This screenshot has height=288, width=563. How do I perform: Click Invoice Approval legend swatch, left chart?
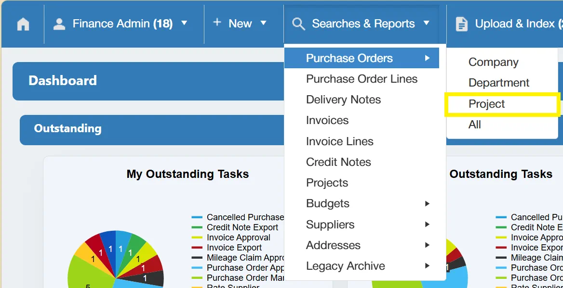197,238
